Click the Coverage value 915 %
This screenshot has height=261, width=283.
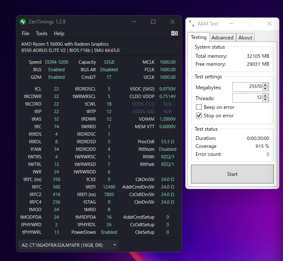pyautogui.click(x=262, y=146)
